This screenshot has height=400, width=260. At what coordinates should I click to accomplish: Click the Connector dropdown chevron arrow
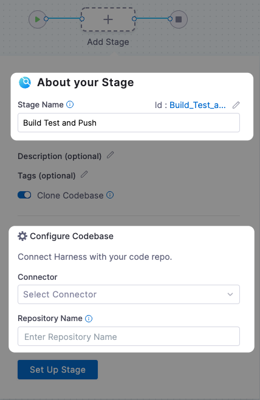click(230, 294)
